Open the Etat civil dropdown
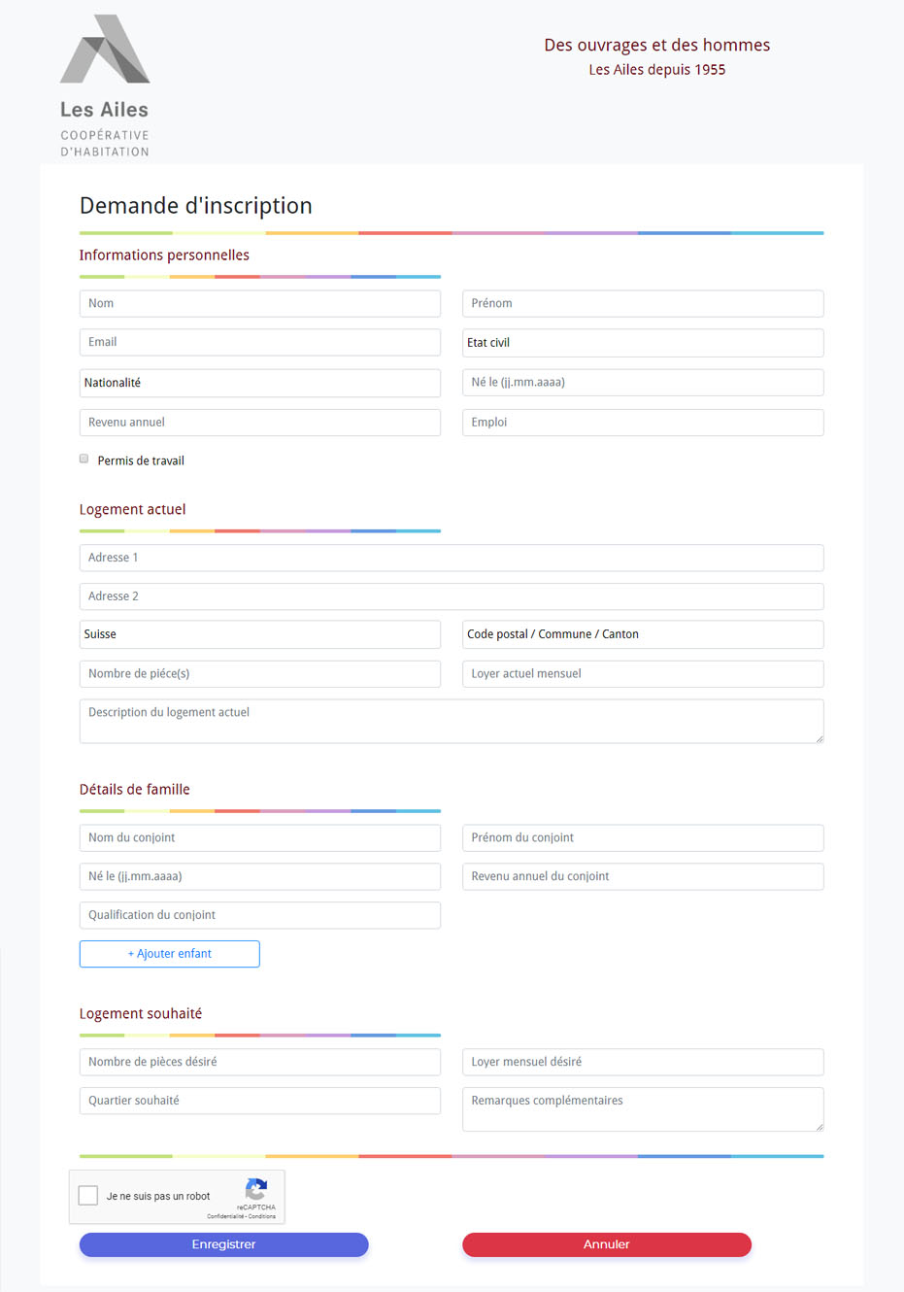The width and height of the screenshot is (904, 1292). 643,343
